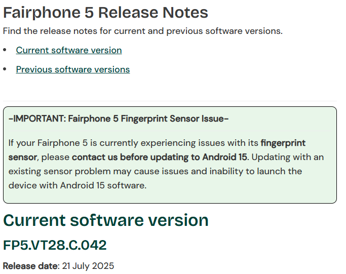Click the FP5.VT28.C.042 version heading
This screenshot has height=274, width=346.
pyautogui.click(x=55, y=246)
